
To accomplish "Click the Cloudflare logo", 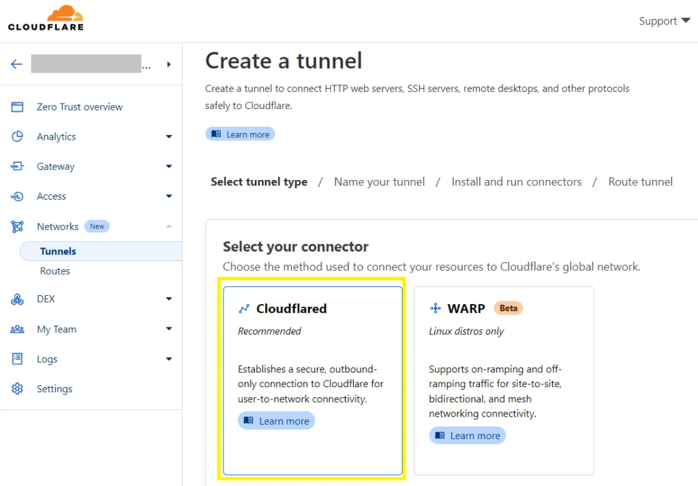I will tap(46, 18).
